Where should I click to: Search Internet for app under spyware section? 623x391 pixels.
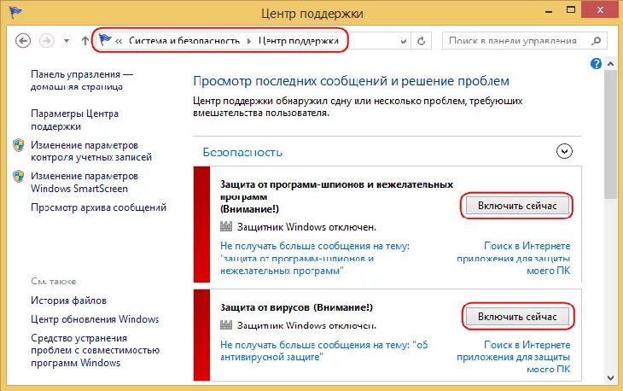click(514, 259)
